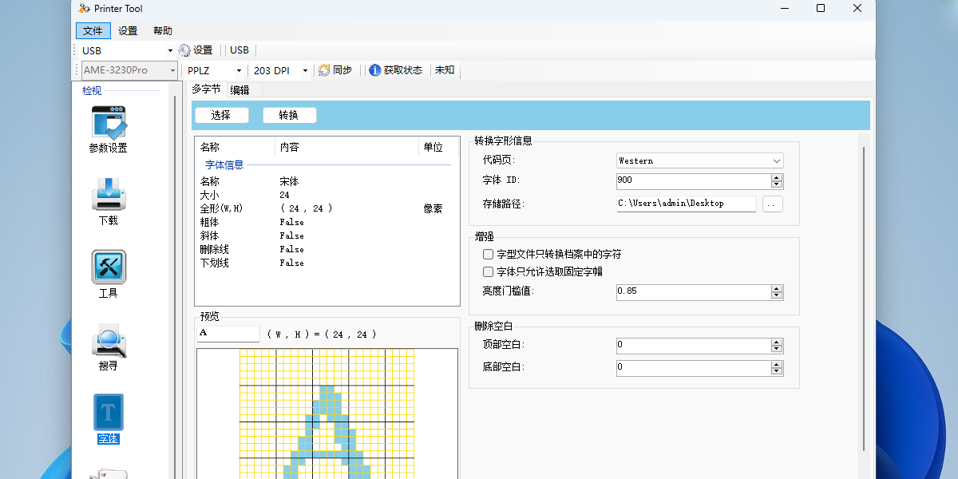Minimize the Printer Tool window
Screen dimensions: 958x479
coord(784,9)
